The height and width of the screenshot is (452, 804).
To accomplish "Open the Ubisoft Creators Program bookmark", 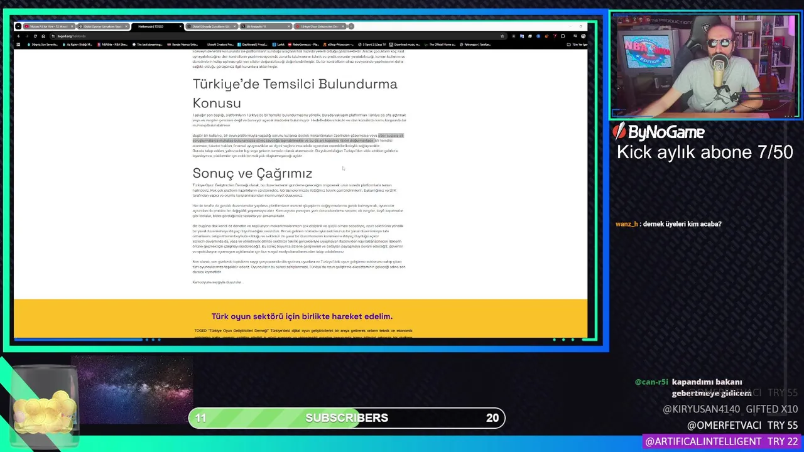I will pos(220,45).
